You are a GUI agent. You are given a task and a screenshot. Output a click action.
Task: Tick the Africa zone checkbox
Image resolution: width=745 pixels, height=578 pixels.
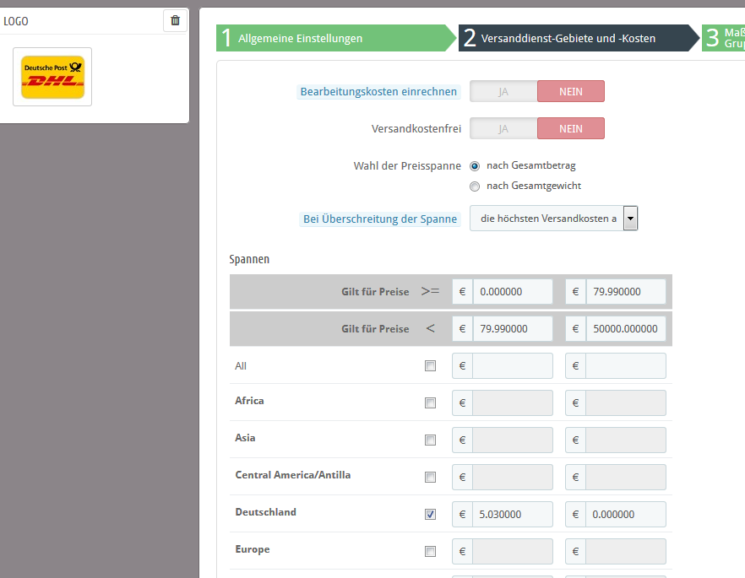click(430, 403)
